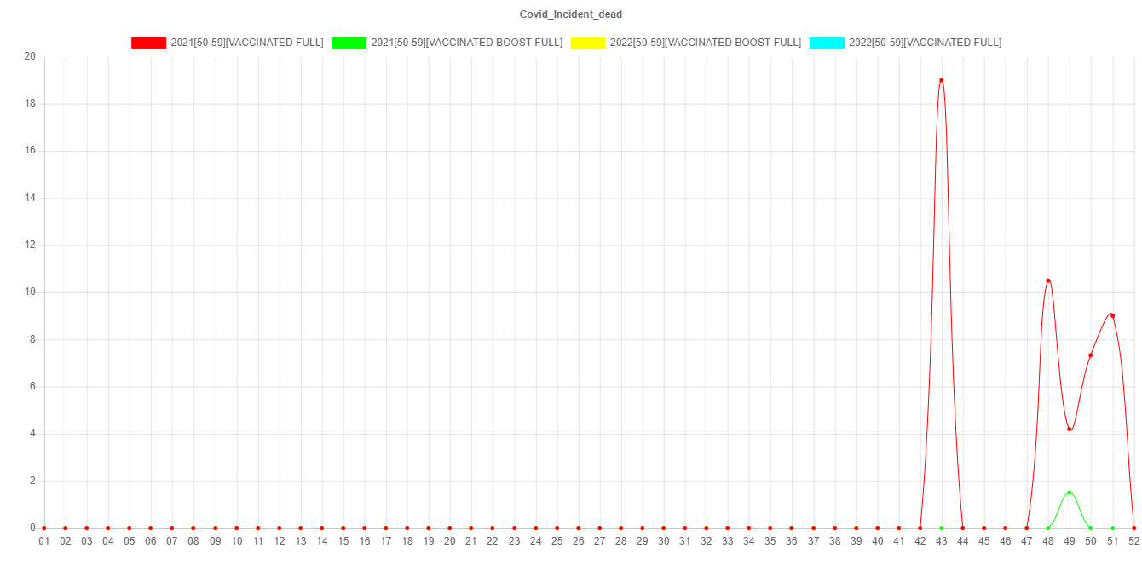Image resolution: width=1142 pixels, height=571 pixels.
Task: Click the red data point at week 50
Action: click(x=1091, y=355)
